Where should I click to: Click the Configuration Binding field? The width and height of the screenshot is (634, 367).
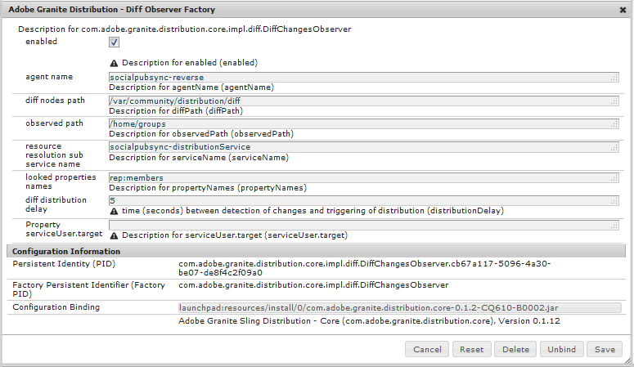(400, 308)
